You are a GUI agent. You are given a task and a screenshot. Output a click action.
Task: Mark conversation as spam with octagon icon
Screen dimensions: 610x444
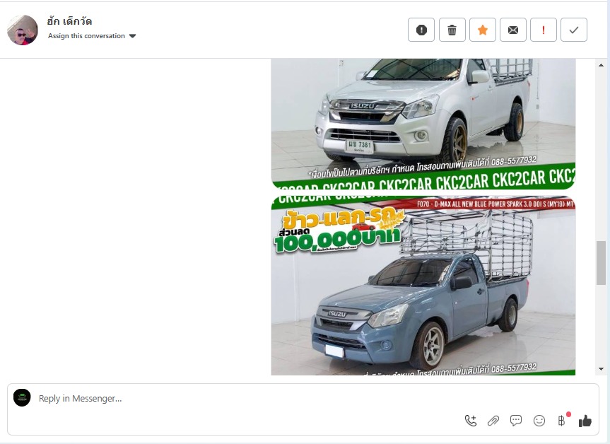pyautogui.click(x=421, y=30)
